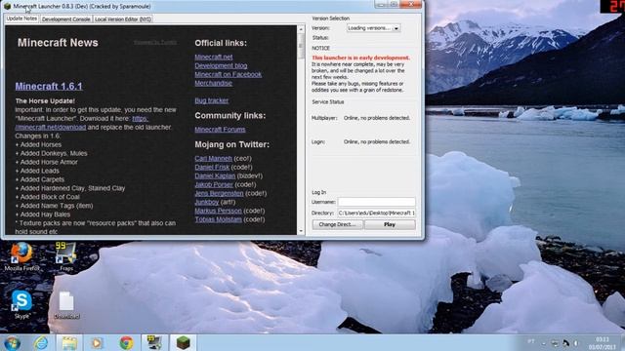Open the Merchandise link
Image resolution: width=625 pixels, height=351 pixels.
[x=213, y=83]
